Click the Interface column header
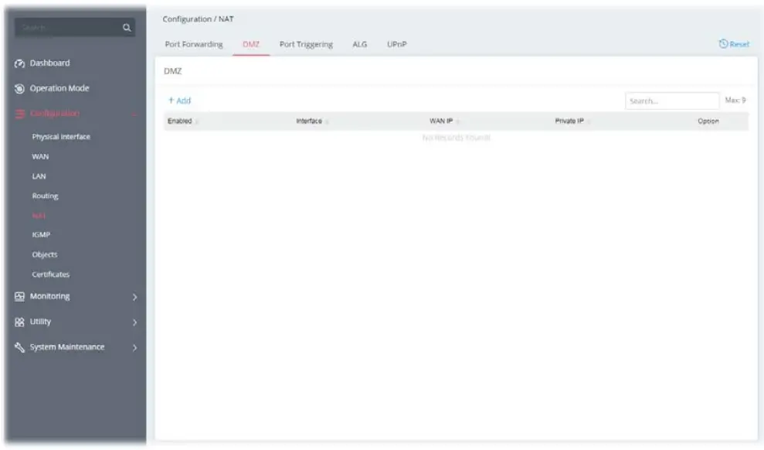Viewport: 764px width, 450px height. pyautogui.click(x=309, y=121)
